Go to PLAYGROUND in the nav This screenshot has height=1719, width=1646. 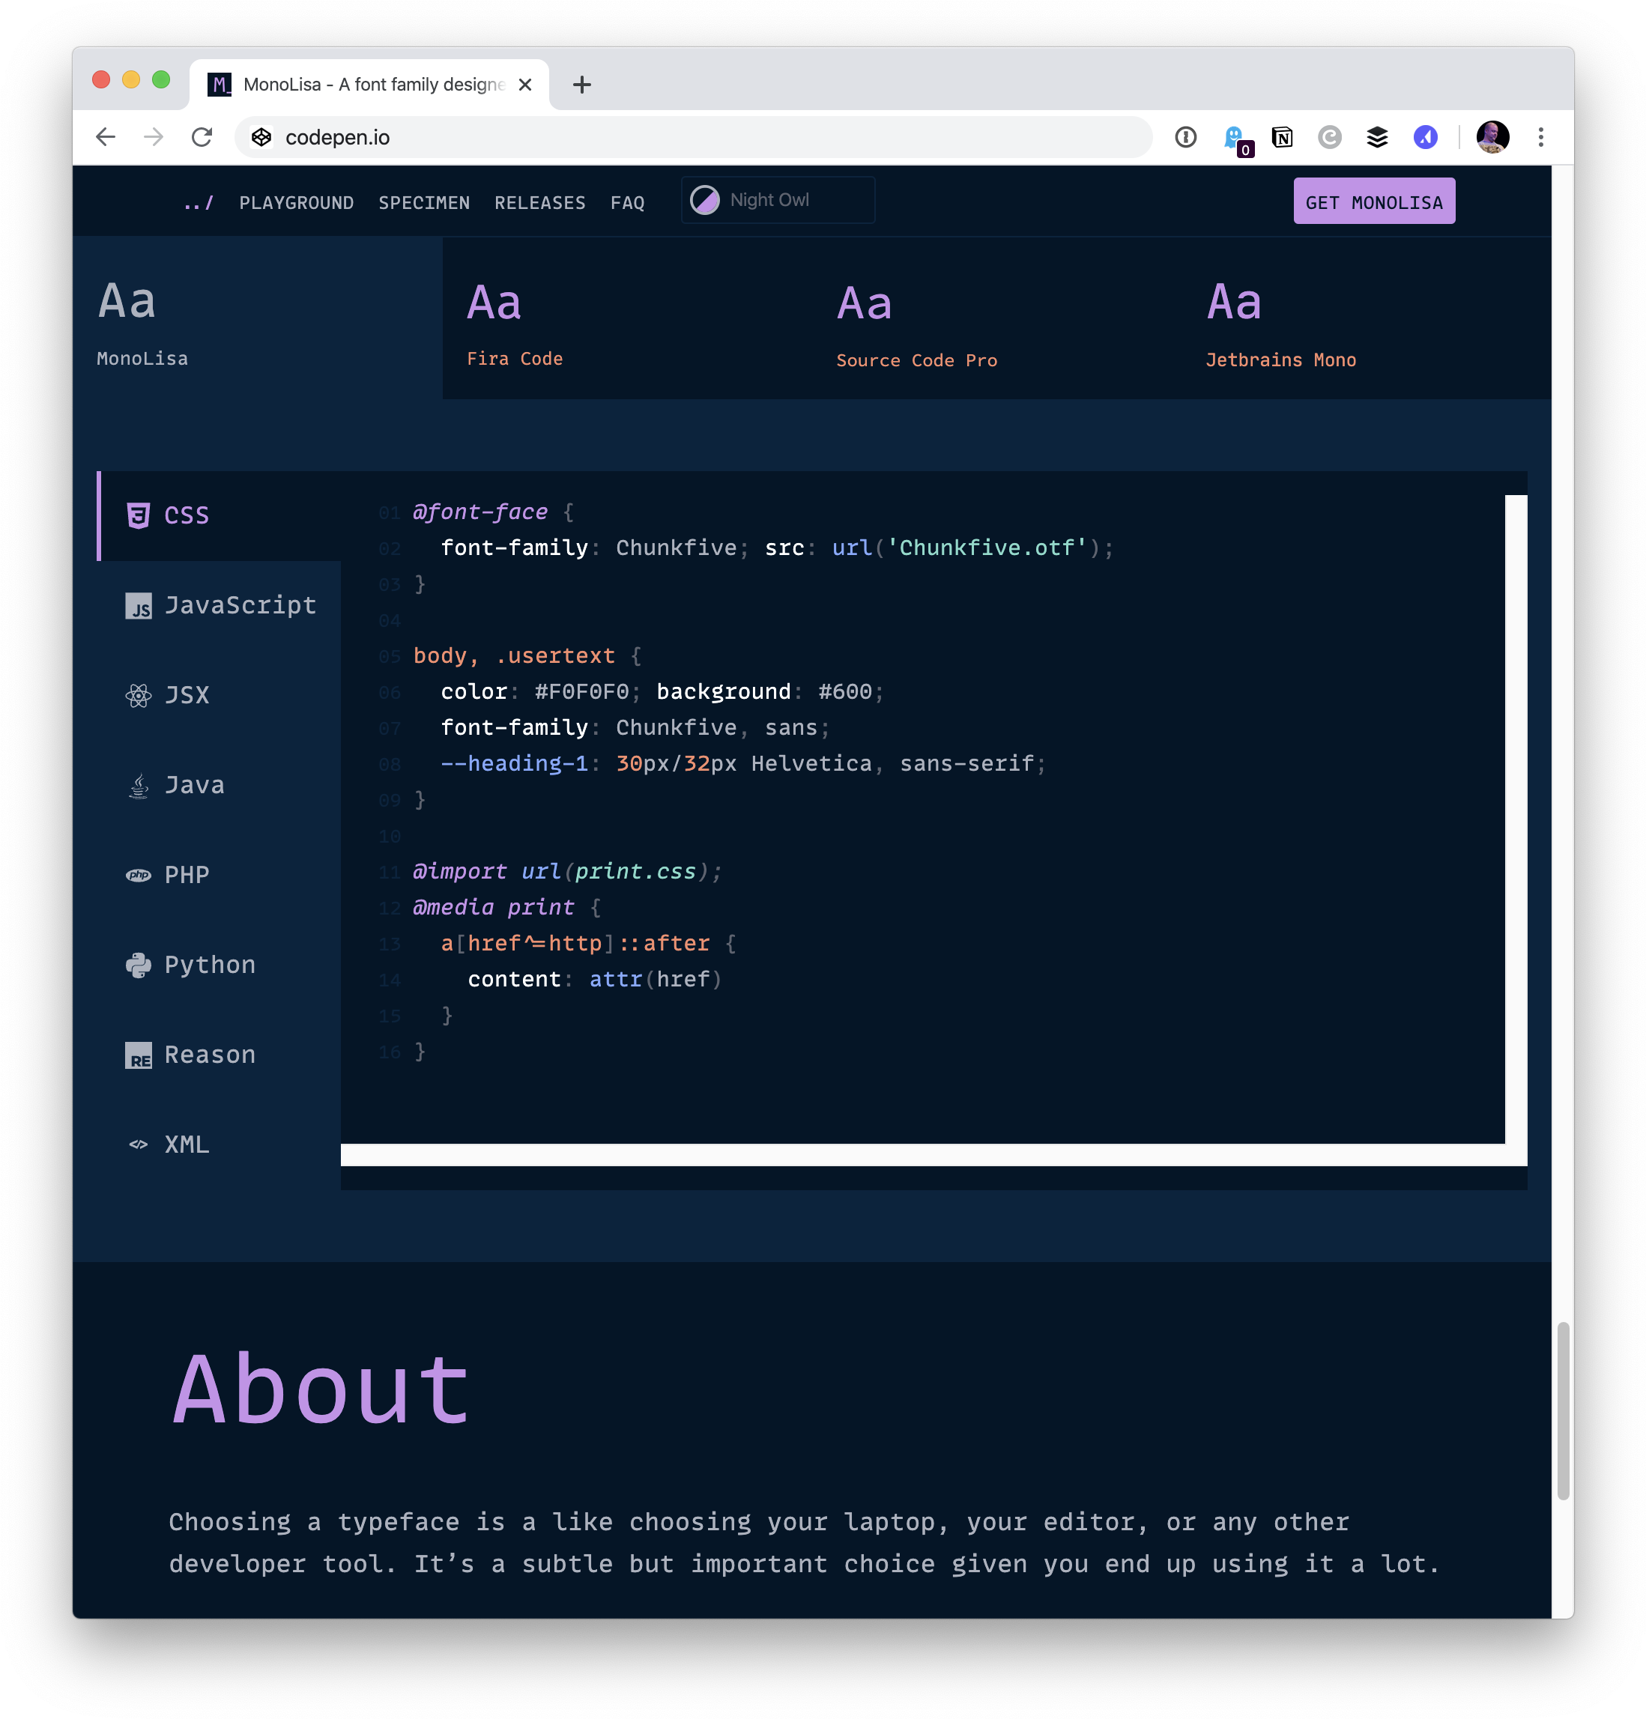click(297, 202)
